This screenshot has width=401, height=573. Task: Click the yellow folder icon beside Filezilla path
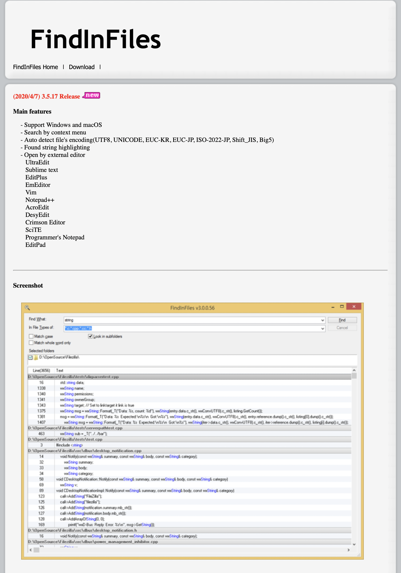pyautogui.click(x=36, y=357)
